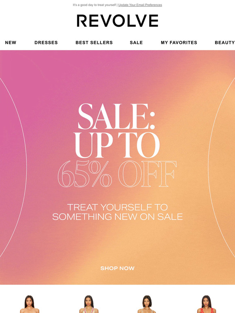Viewport: 235px width, 313px height.
Task: Click 'Treat yourself to something new on sale' text
Action: [x=117, y=212]
